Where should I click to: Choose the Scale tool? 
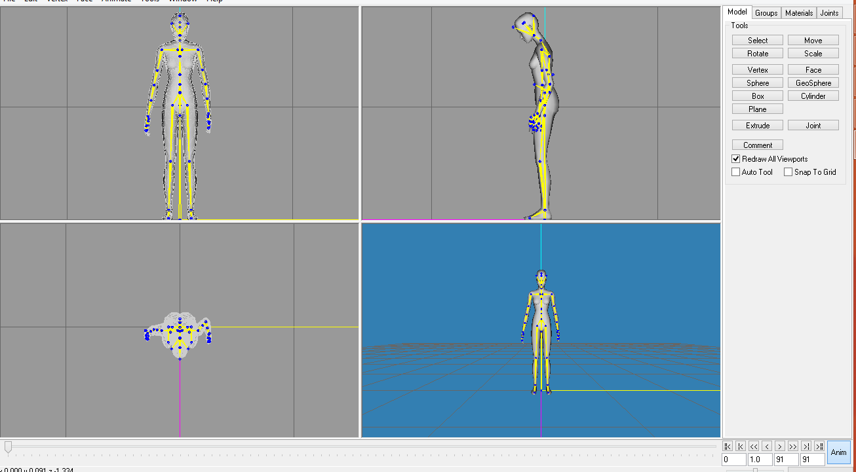tap(813, 54)
